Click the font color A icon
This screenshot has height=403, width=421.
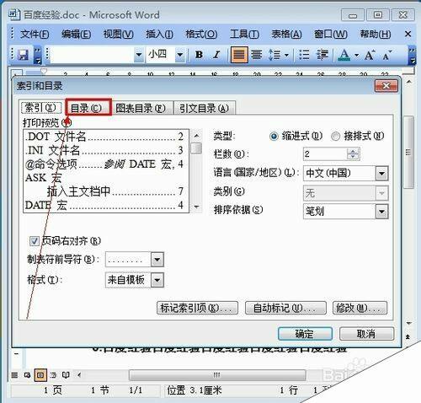pyautogui.click(x=344, y=55)
